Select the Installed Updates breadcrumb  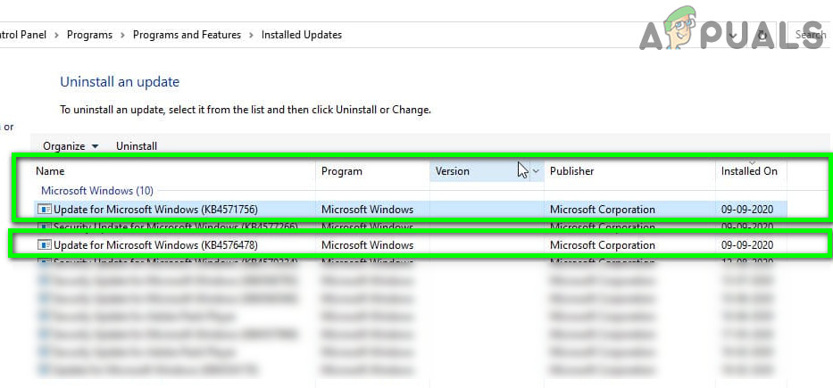[x=301, y=35]
